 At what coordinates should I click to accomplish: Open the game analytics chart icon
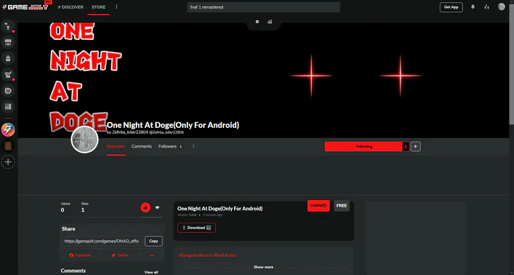tap(270, 22)
